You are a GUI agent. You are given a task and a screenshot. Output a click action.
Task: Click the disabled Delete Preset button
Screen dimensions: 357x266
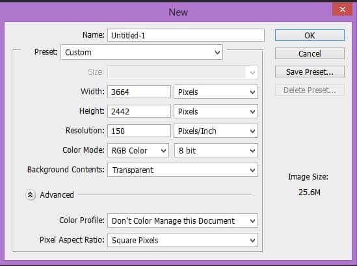tap(310, 90)
